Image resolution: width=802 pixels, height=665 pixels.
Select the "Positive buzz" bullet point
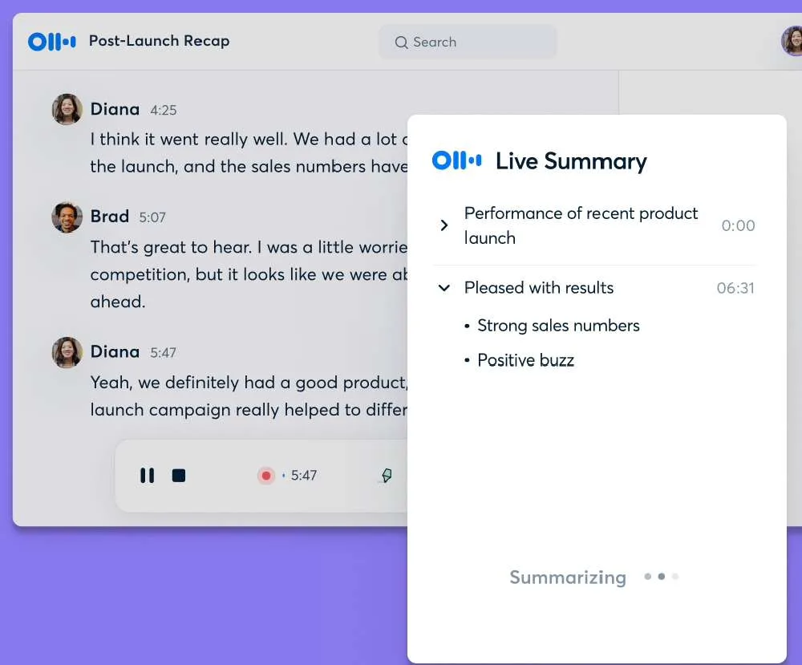[x=525, y=360]
